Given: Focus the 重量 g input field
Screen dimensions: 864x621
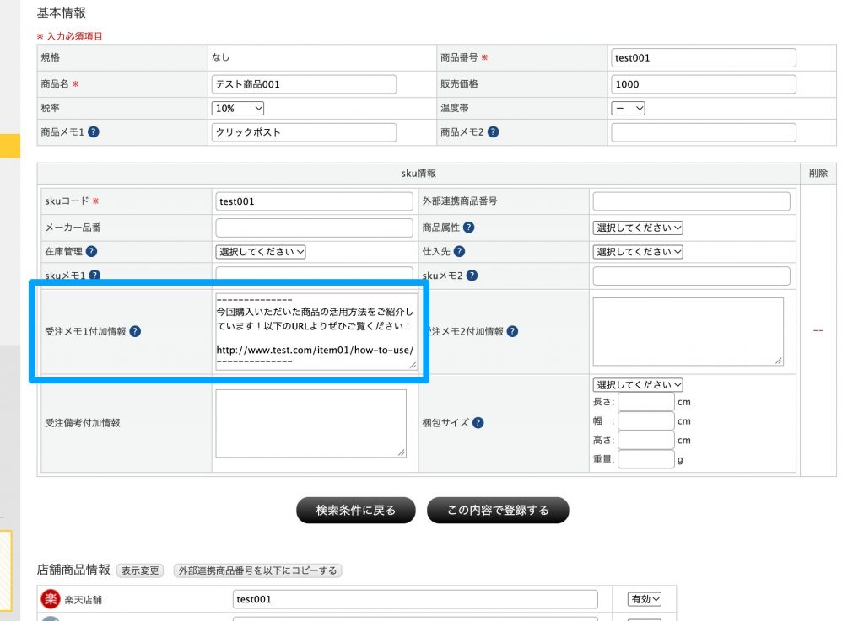Looking at the screenshot, I should pyautogui.click(x=645, y=459).
